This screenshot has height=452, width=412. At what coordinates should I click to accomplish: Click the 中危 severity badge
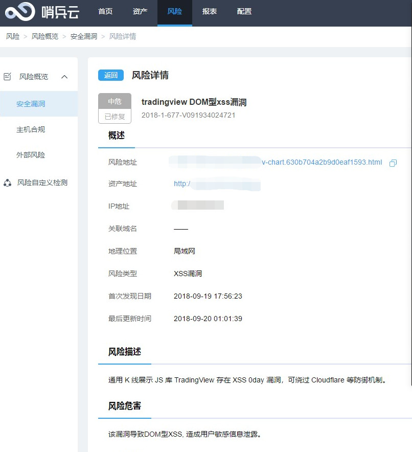[x=115, y=101]
